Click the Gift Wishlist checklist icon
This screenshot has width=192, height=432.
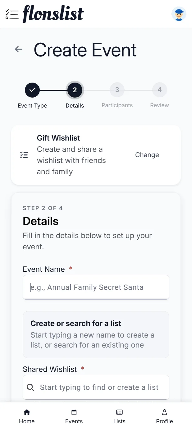pos(24,155)
